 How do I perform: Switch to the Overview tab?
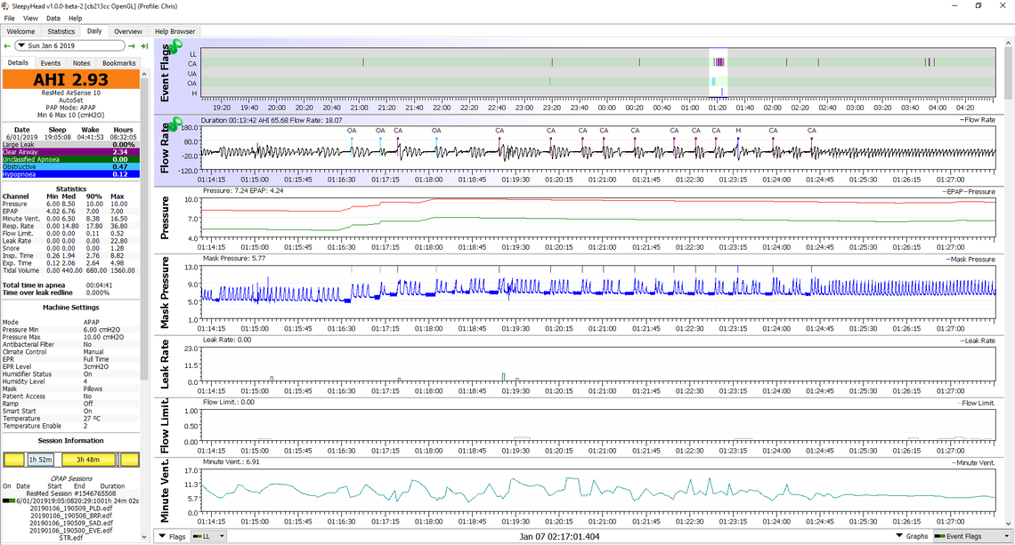(128, 31)
